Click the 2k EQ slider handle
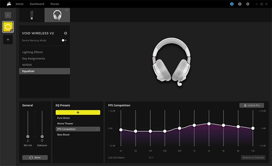This screenshot has width=272, height=166. tap(209, 124)
